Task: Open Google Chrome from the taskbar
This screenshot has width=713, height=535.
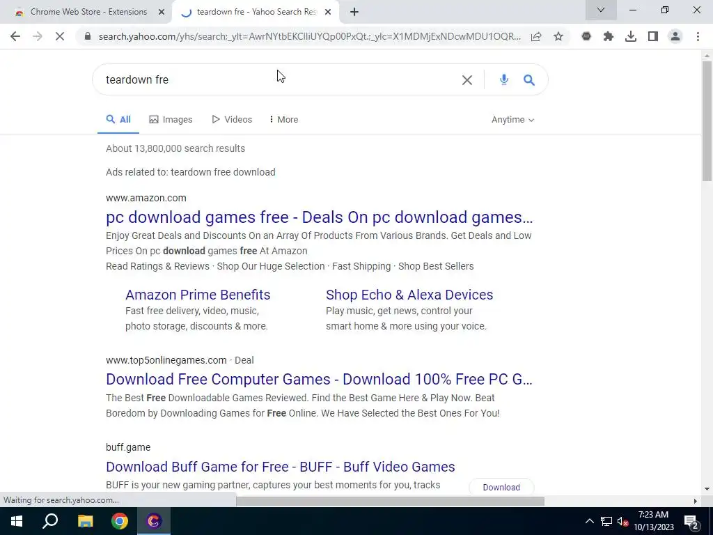Action: pos(120,521)
